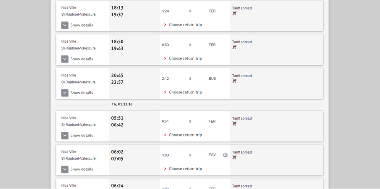Click cart icon for 18:13 train

click(x=234, y=13)
